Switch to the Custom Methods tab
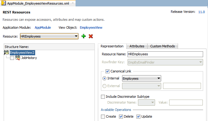Screen dimensions: 208x121 [x=162, y=46]
